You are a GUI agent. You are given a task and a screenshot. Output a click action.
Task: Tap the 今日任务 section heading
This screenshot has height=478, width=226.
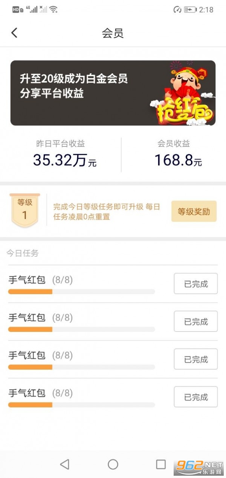click(x=23, y=253)
